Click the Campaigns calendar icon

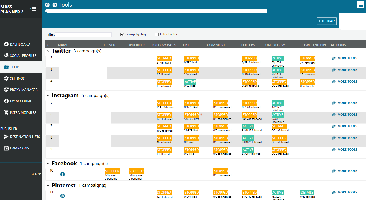[x=6, y=148]
